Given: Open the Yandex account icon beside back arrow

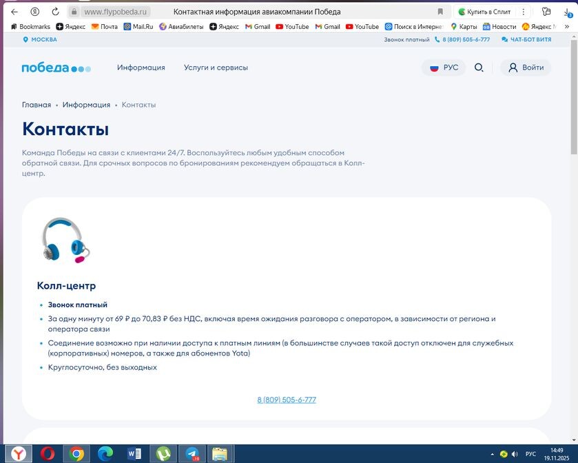Looking at the screenshot, I should (34, 12).
